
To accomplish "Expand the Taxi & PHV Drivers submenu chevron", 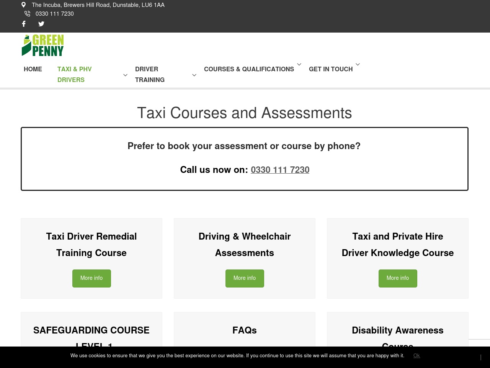I will [125, 75].
